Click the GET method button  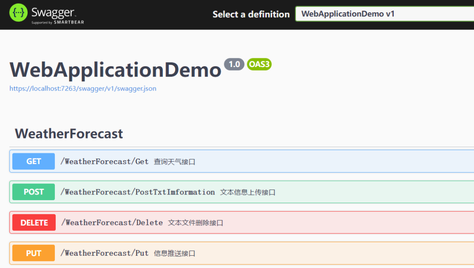[33, 161]
